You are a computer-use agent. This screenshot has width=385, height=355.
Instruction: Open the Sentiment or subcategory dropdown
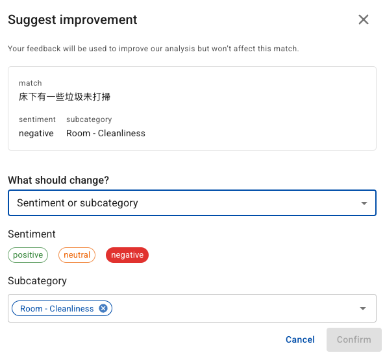point(192,202)
